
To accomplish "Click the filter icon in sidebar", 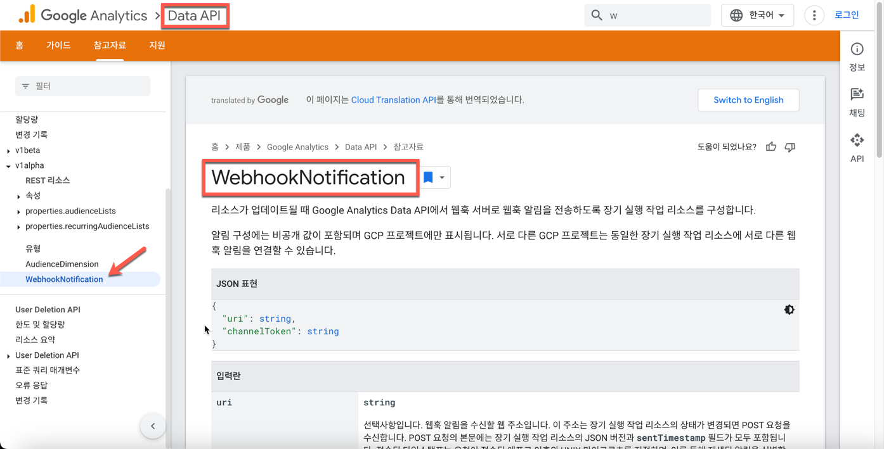I will click(x=25, y=86).
